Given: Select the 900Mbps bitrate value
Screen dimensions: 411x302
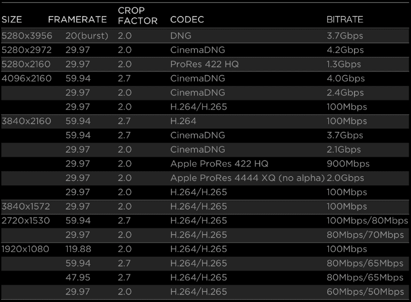Looking at the screenshot, I should [x=348, y=164].
